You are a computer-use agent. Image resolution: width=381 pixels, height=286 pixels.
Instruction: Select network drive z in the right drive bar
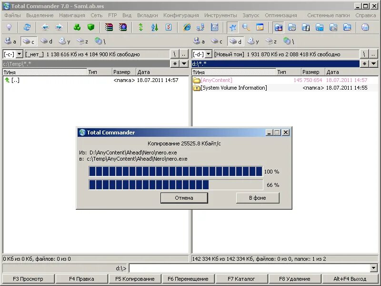pos(271,41)
